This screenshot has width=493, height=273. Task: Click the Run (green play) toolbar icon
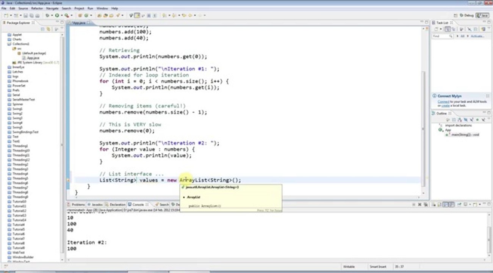(x=57, y=16)
